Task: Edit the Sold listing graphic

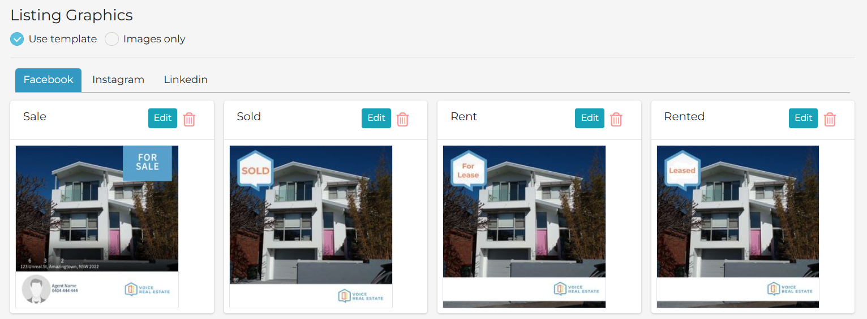Action: point(376,118)
